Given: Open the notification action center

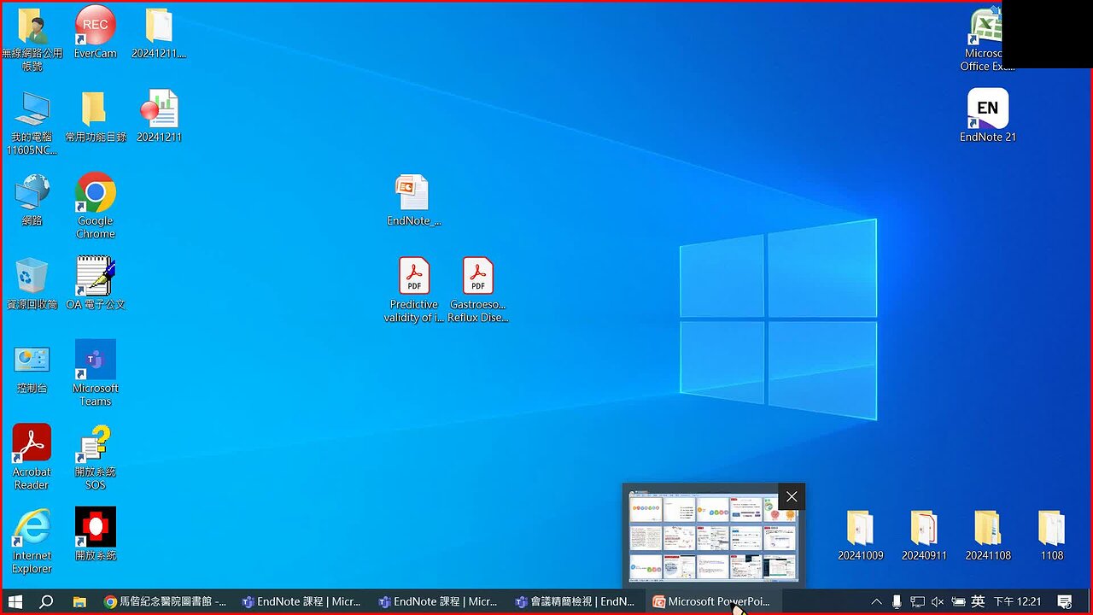Looking at the screenshot, I should 1064,601.
